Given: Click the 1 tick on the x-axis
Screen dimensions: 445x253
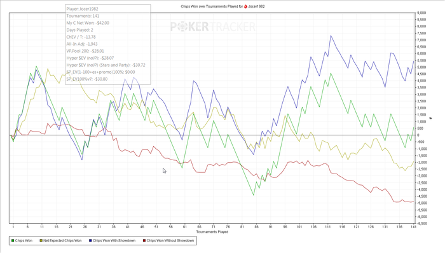Looking at the screenshot, I should coord(13,227).
